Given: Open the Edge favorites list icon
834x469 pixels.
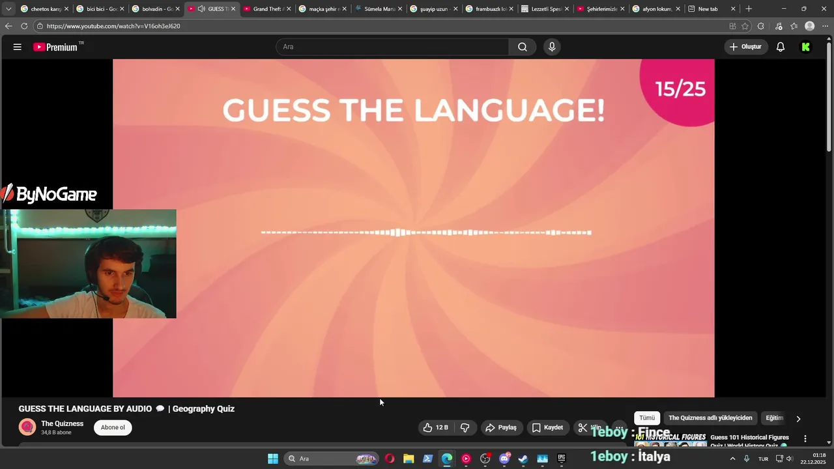Looking at the screenshot, I should tap(794, 26).
